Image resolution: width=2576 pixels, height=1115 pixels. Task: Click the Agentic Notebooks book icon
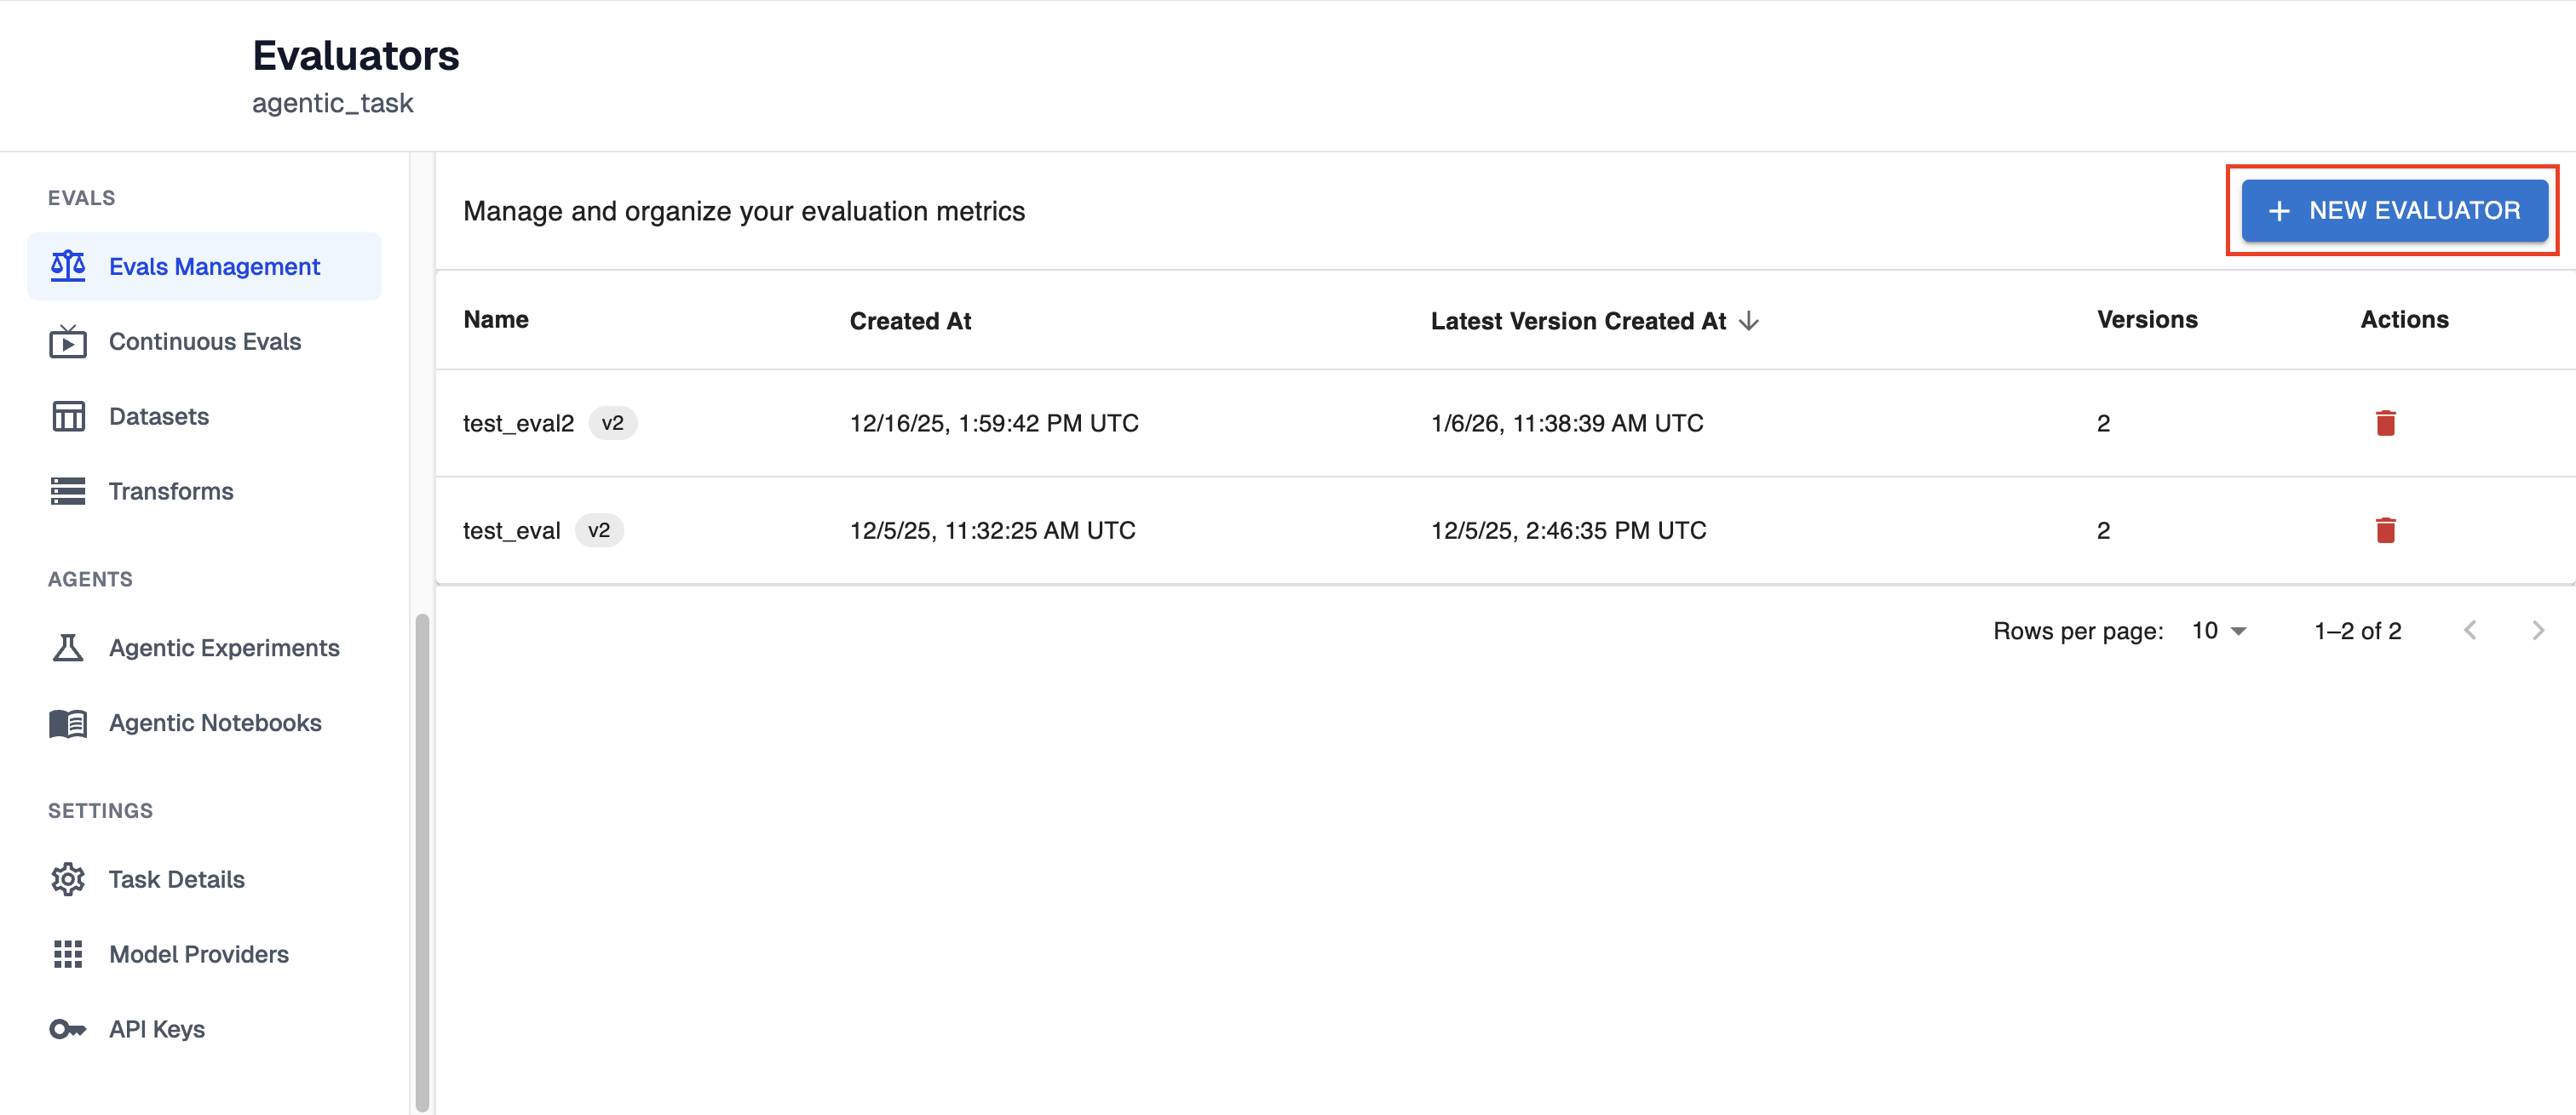point(68,723)
